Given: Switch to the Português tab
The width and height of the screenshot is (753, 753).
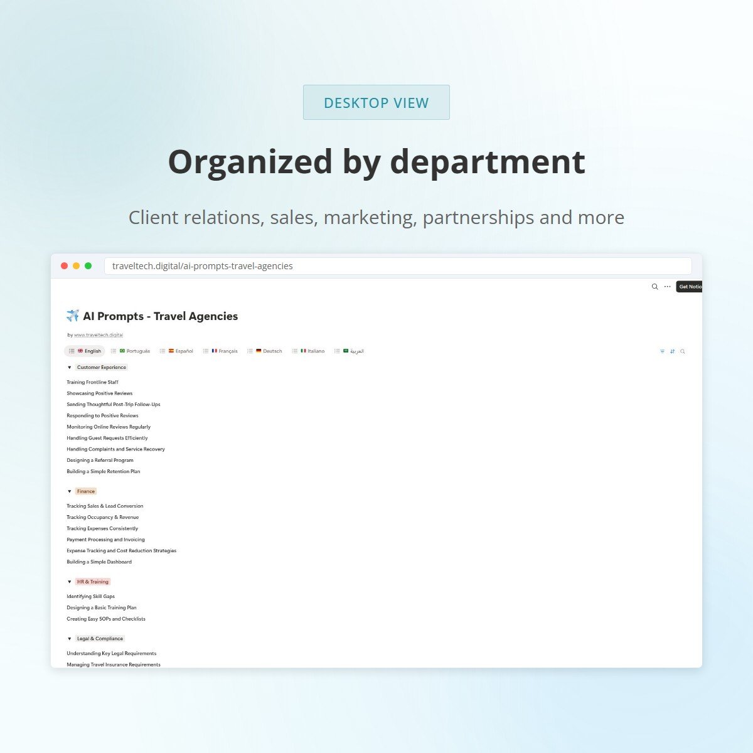Looking at the screenshot, I should [134, 351].
